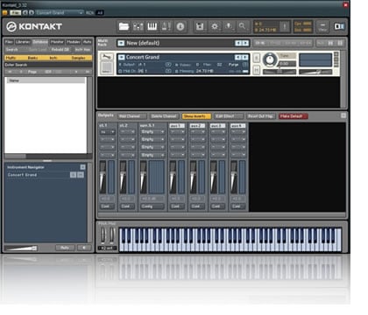The height and width of the screenshot is (315, 368).
Task: Click the Pitch wheel beside the keyboard
Action: (103, 234)
